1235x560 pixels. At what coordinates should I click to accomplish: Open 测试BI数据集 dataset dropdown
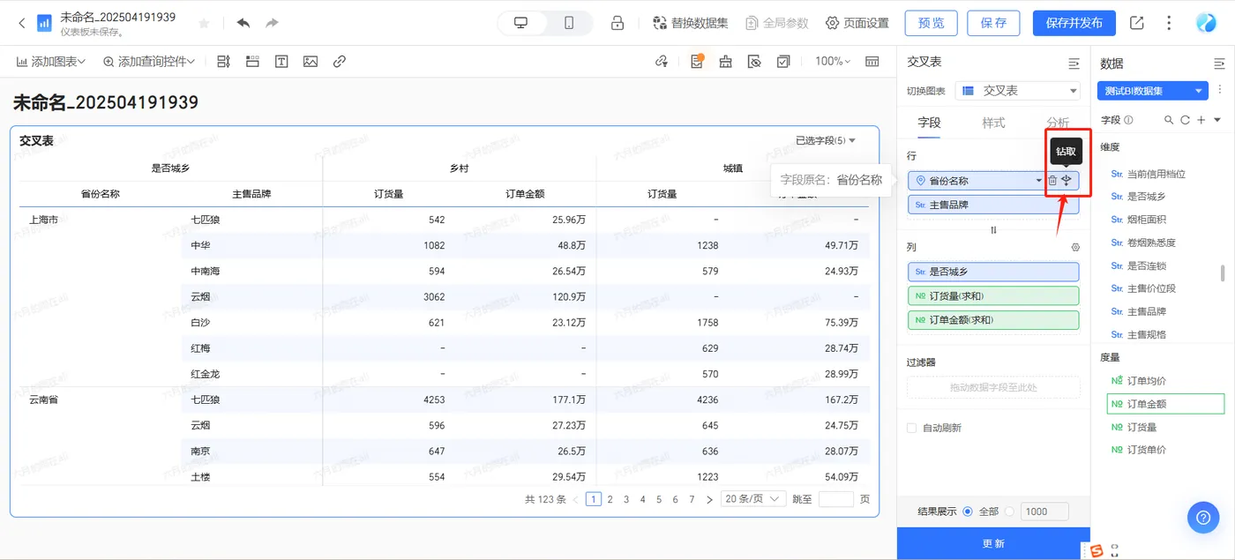click(x=1153, y=91)
